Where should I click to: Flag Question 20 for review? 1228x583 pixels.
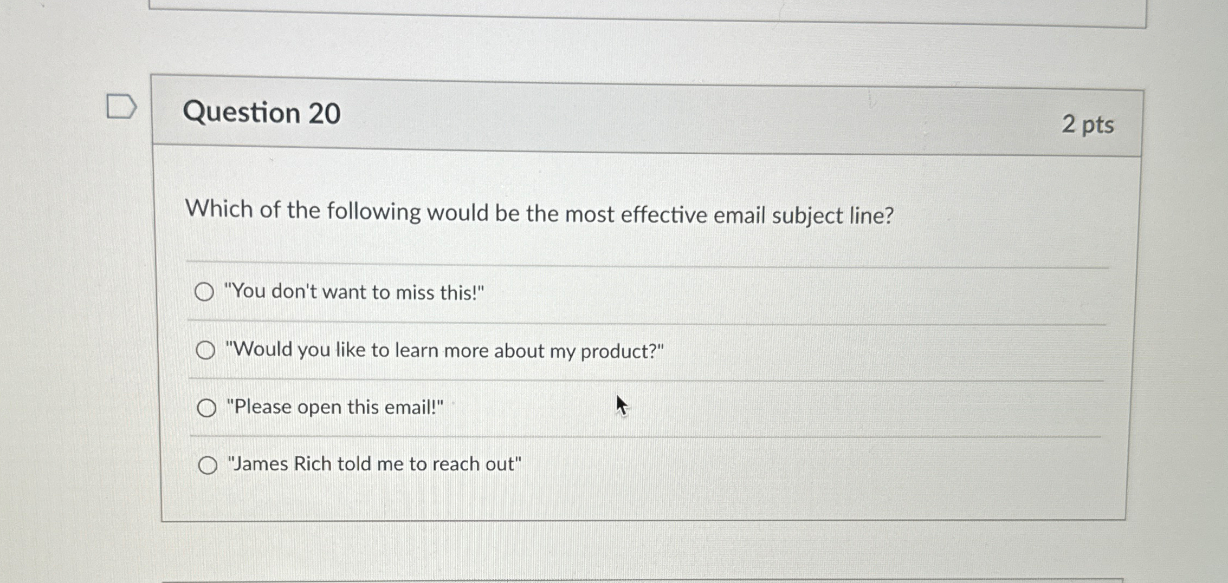pos(121,107)
